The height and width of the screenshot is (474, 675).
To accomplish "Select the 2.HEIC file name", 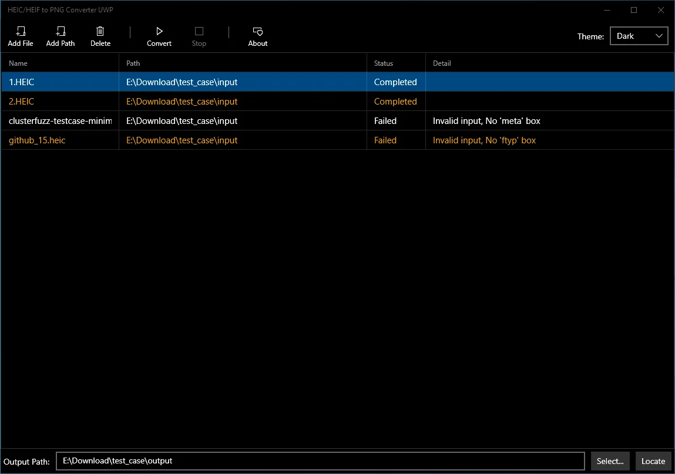I will [22, 102].
